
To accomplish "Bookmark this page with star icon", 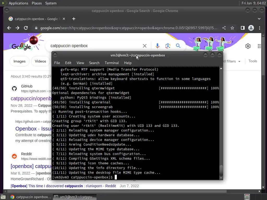I will pyautogui.click(x=232, y=28).
